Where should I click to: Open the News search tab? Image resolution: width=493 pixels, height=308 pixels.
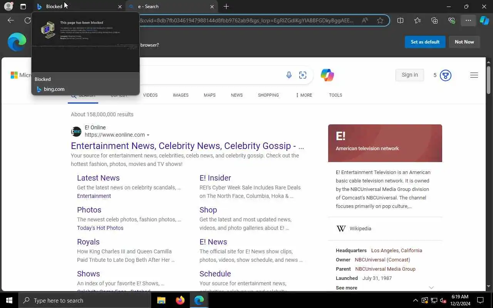click(237, 95)
